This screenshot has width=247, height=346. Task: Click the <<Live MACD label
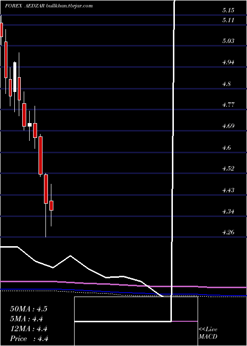208,333
